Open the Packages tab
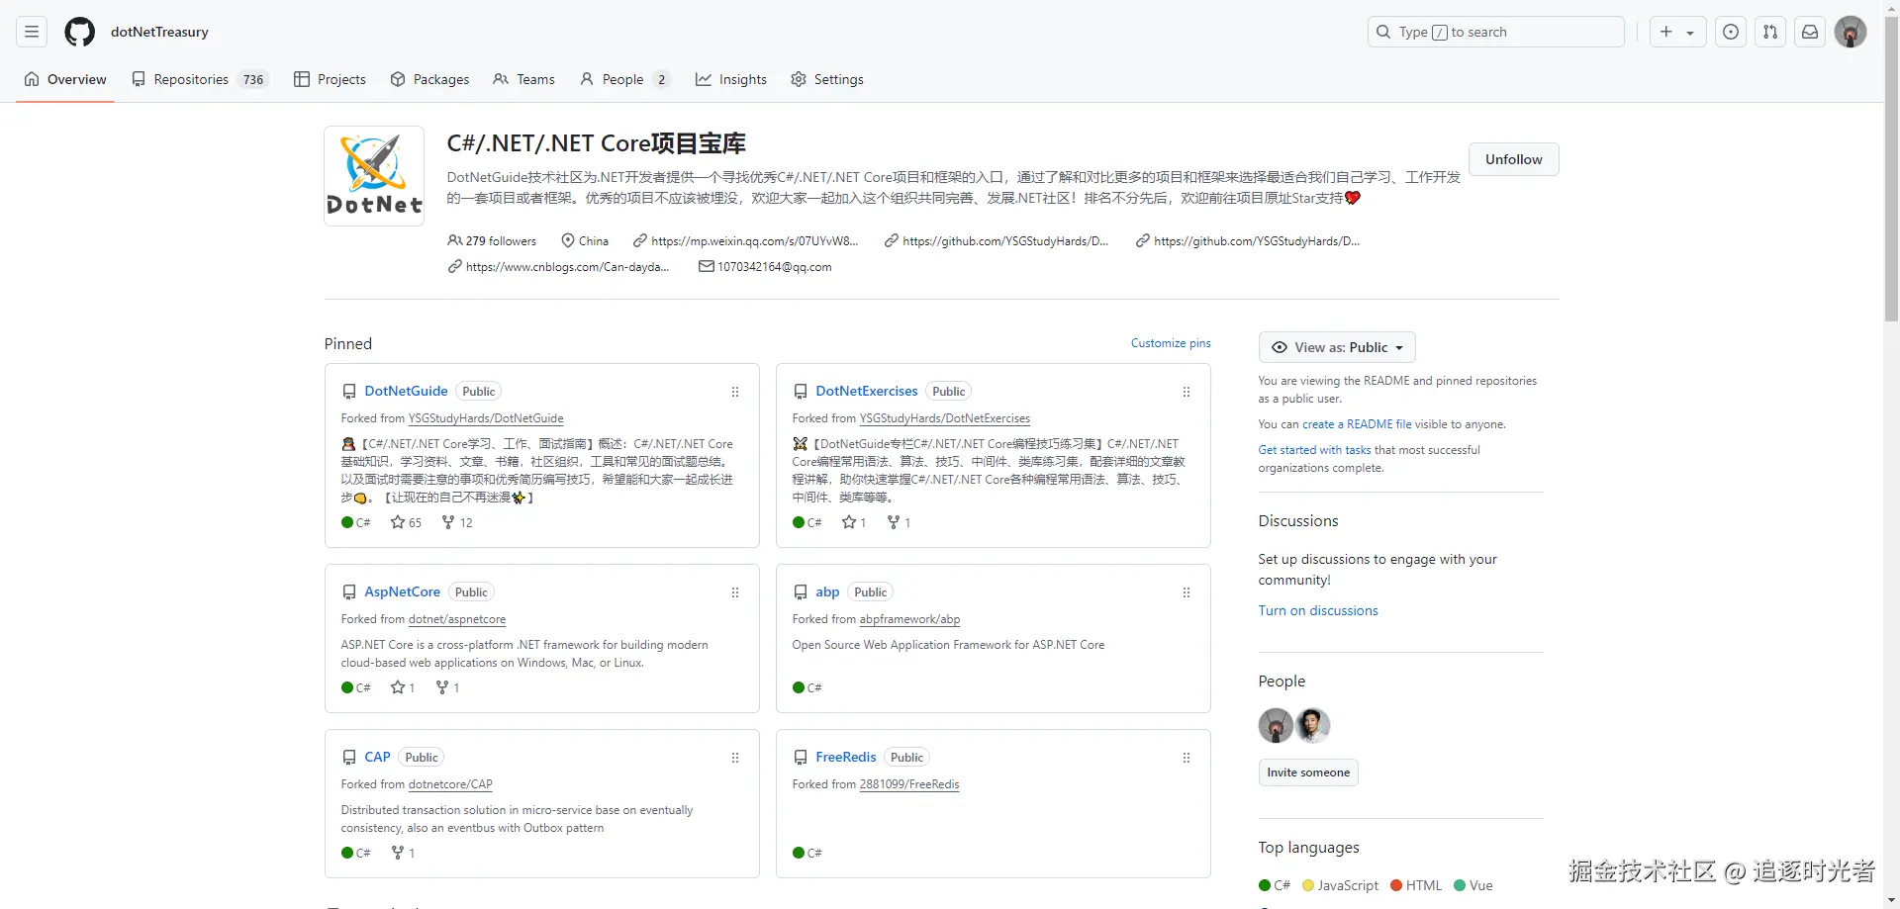 pyautogui.click(x=429, y=79)
